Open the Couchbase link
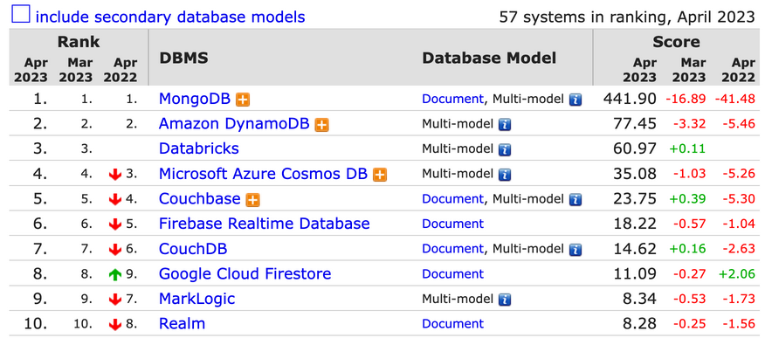 (199, 198)
